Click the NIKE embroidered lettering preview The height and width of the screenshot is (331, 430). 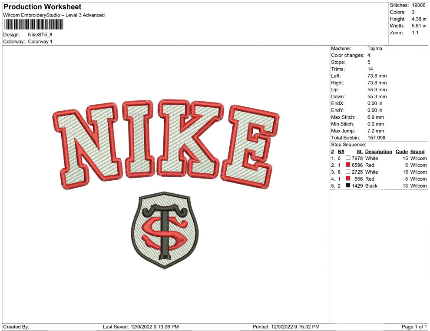click(x=165, y=144)
